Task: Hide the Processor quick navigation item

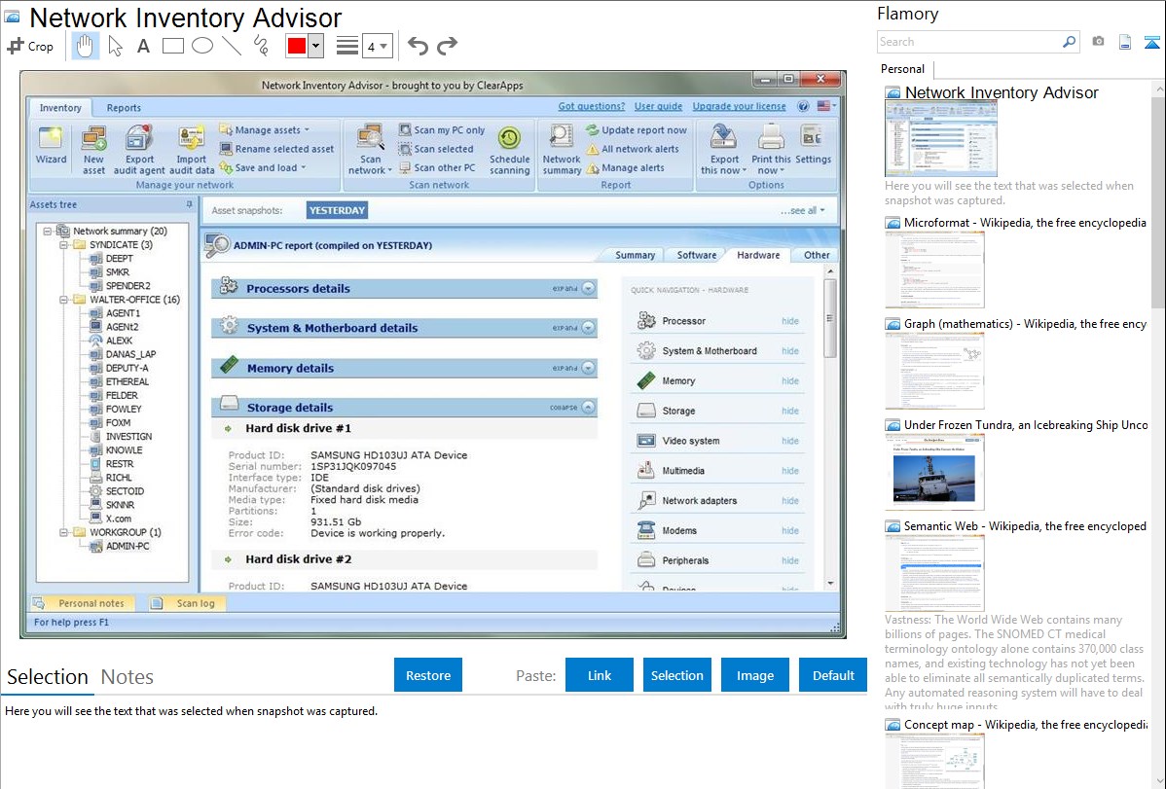Action: tap(789, 321)
